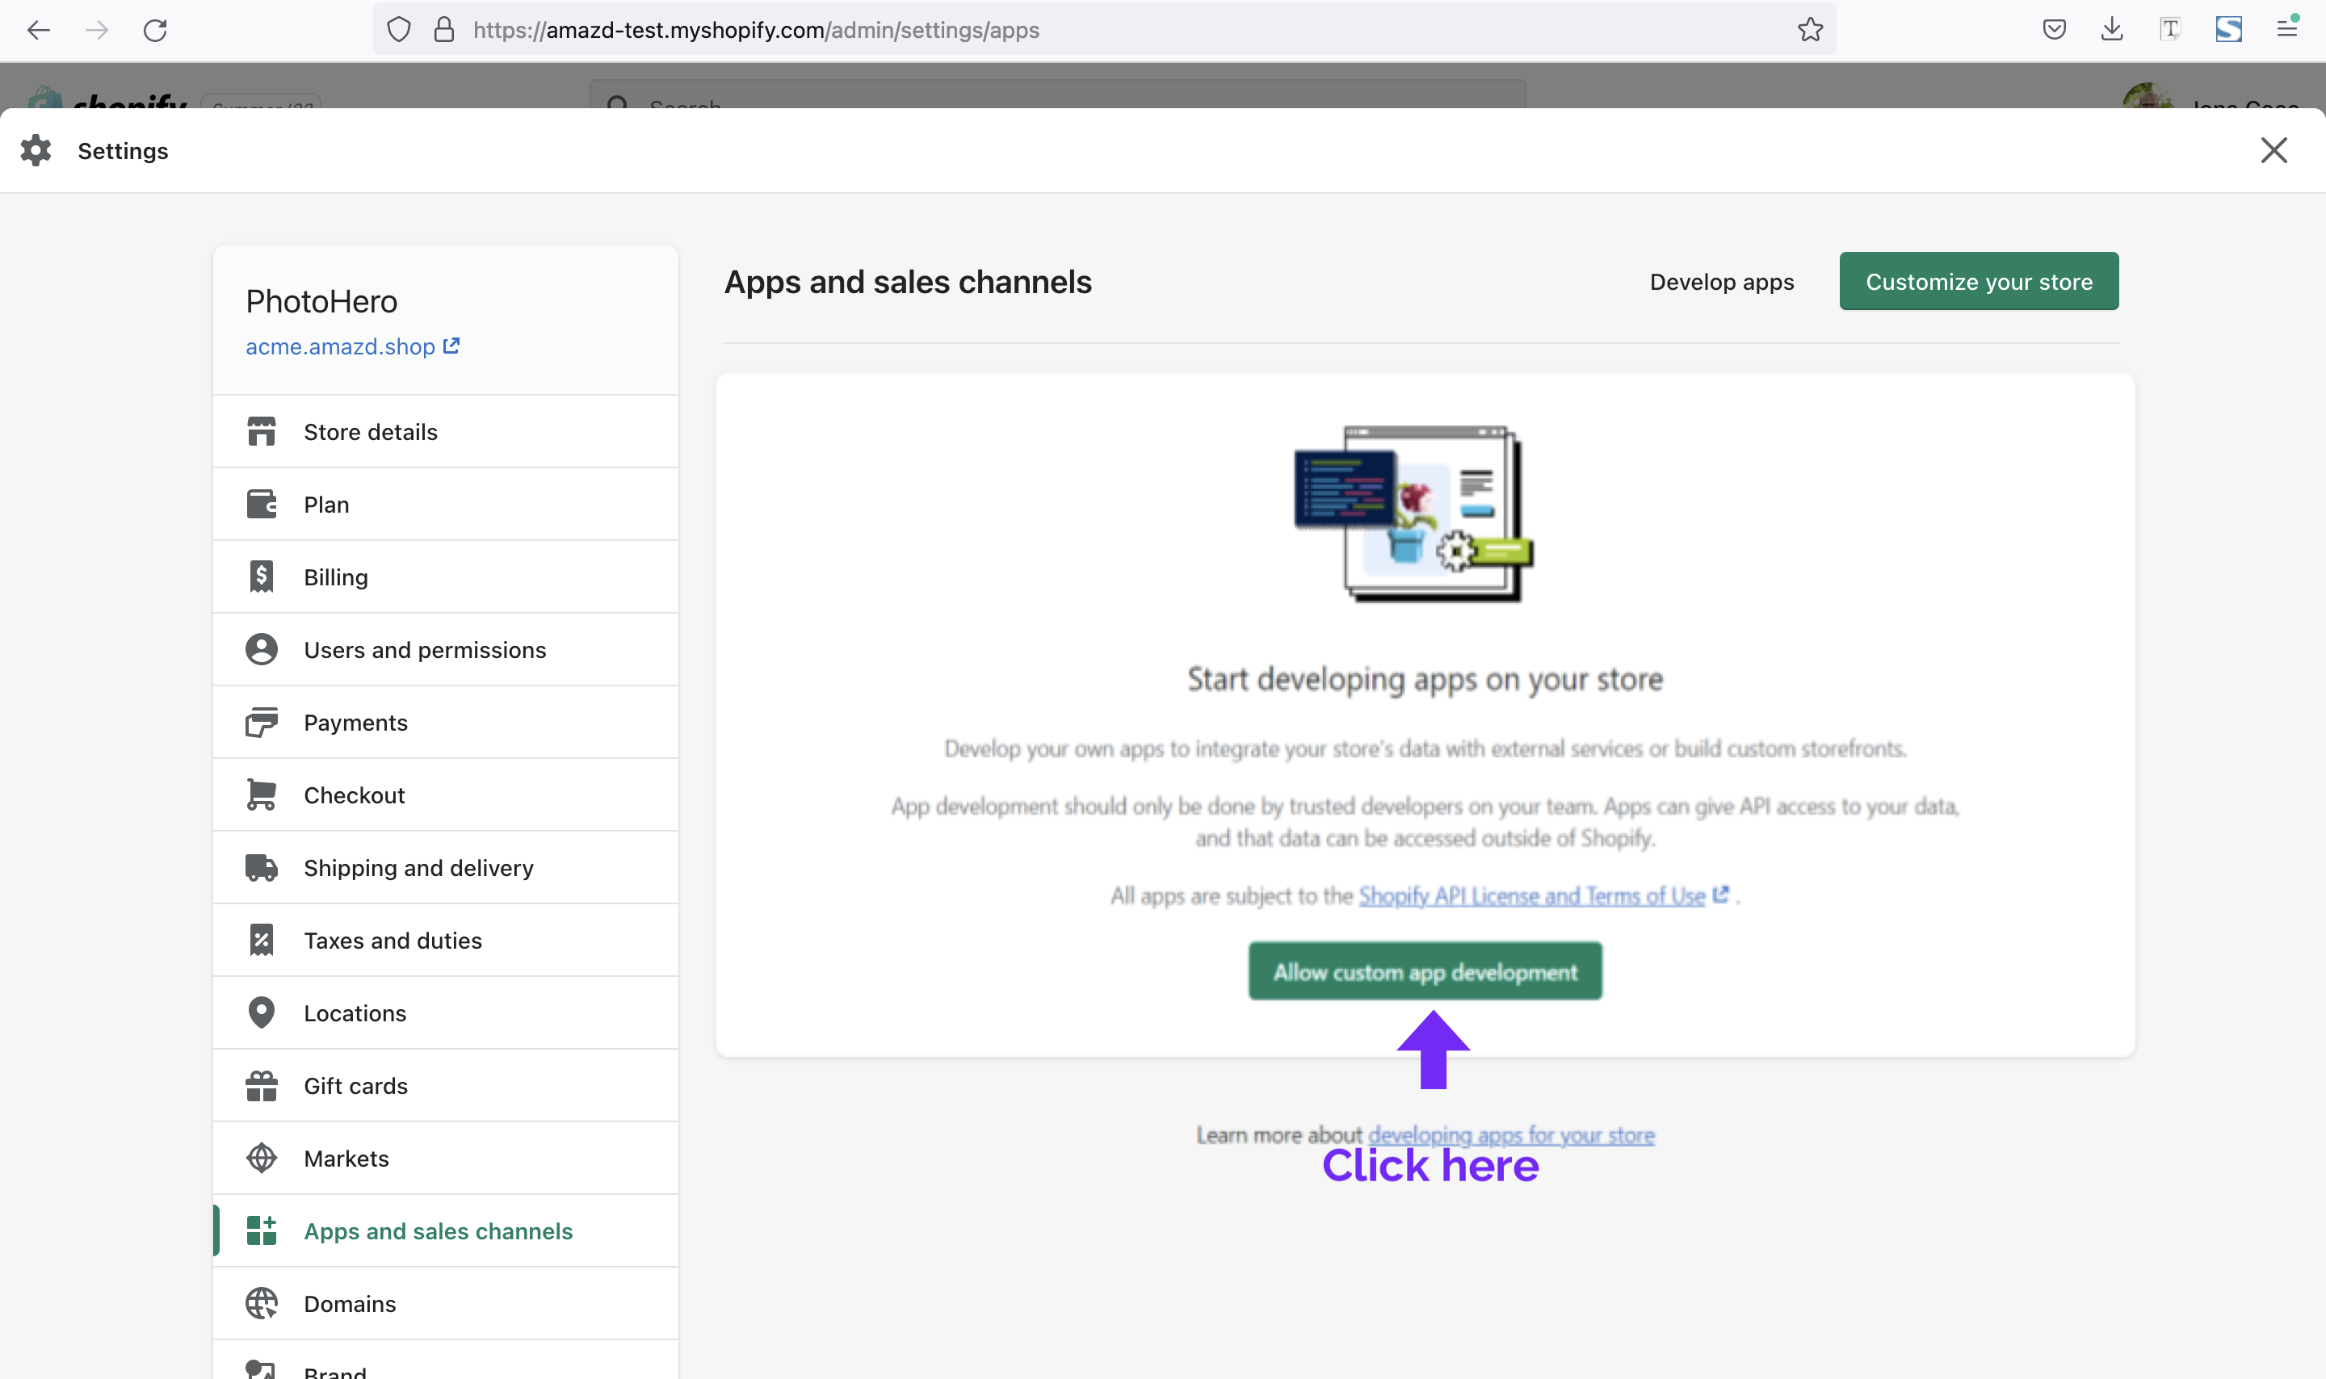Click the Apps and sales channels grid icon
2326x1379 pixels.
click(261, 1230)
